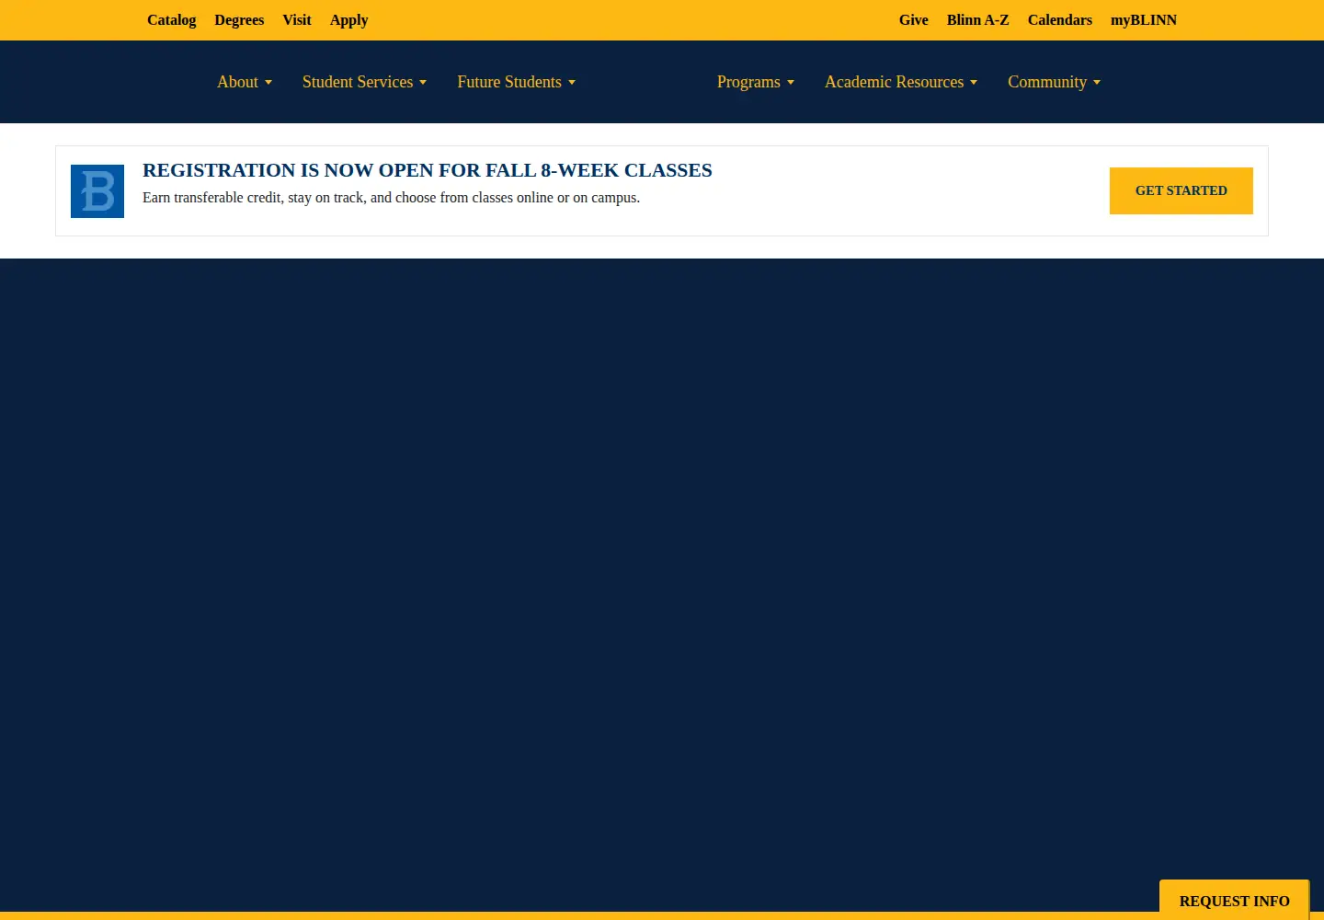Open the Visit link

click(297, 20)
